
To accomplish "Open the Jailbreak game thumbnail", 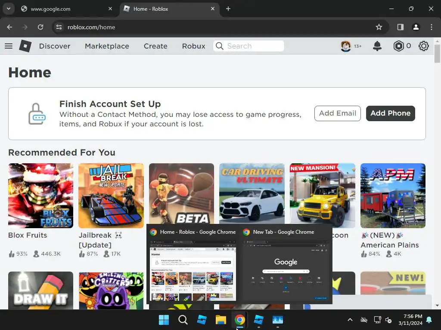I will point(111,196).
